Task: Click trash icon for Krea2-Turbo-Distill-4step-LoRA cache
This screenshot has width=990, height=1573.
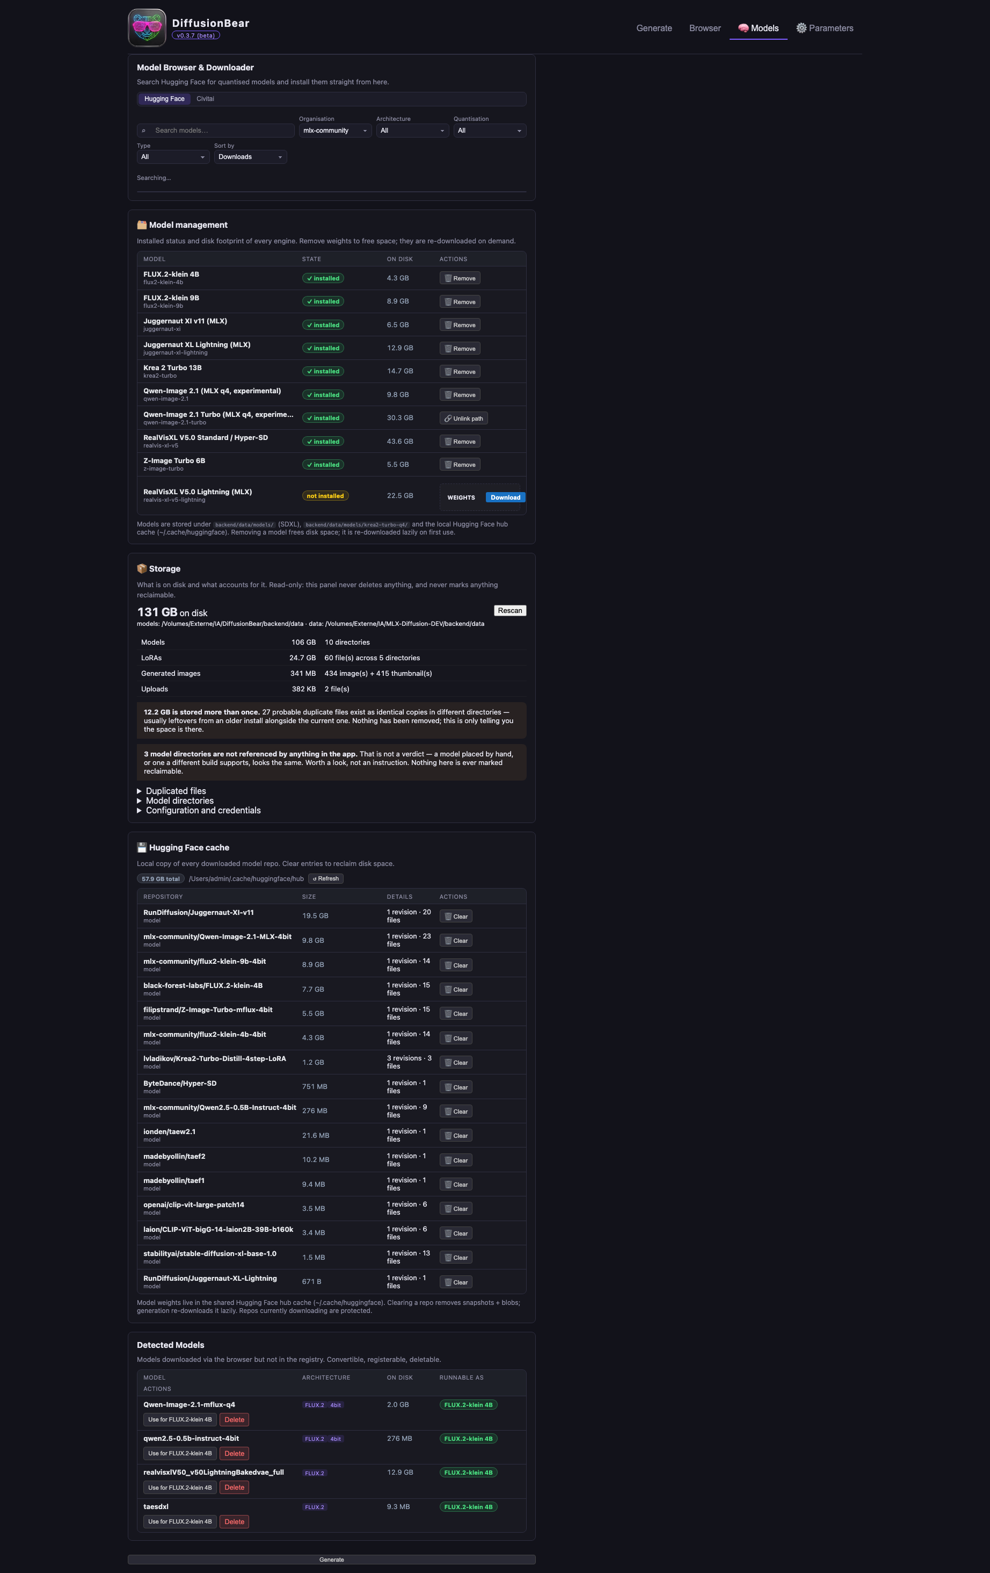Action: pyautogui.click(x=448, y=1063)
